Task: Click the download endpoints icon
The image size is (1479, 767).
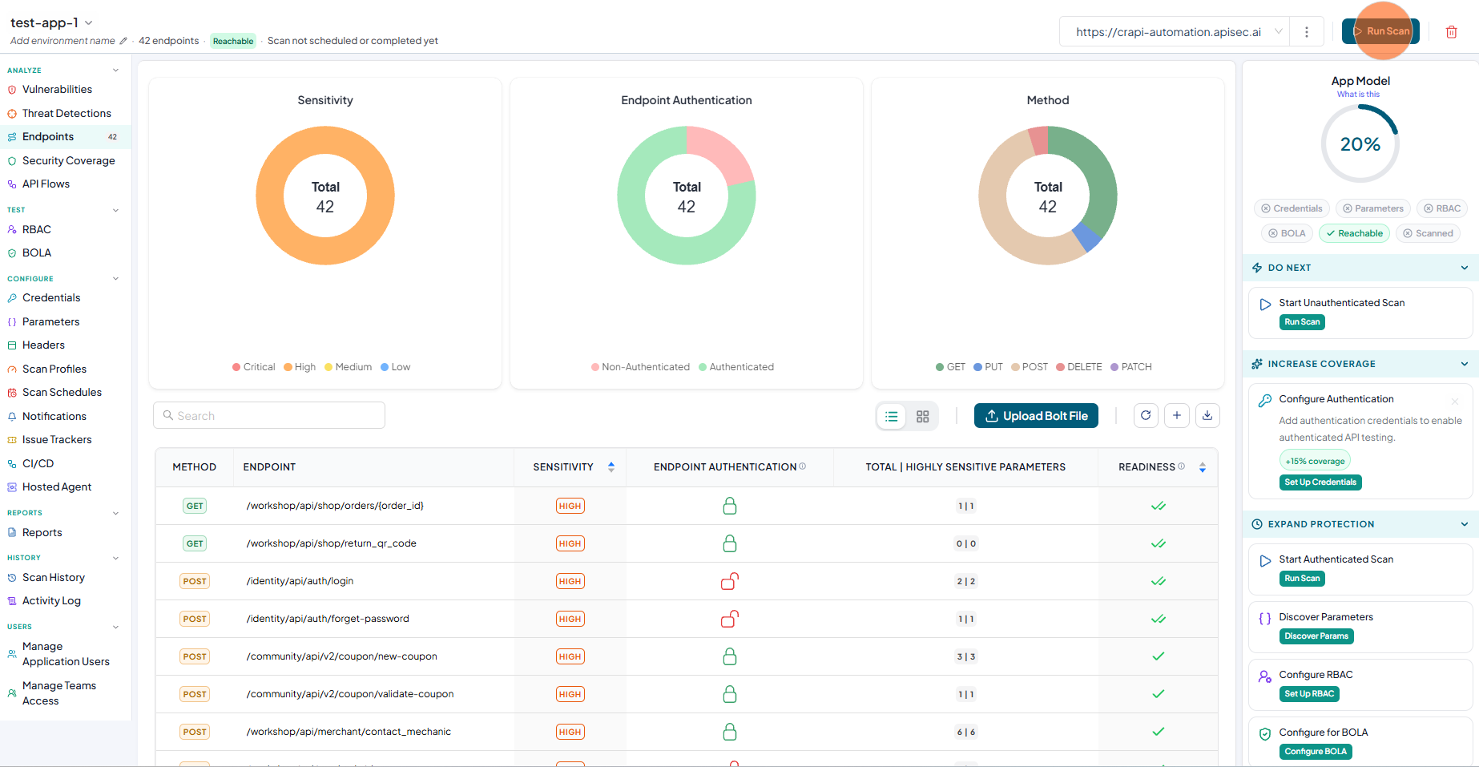Action: click(1207, 415)
